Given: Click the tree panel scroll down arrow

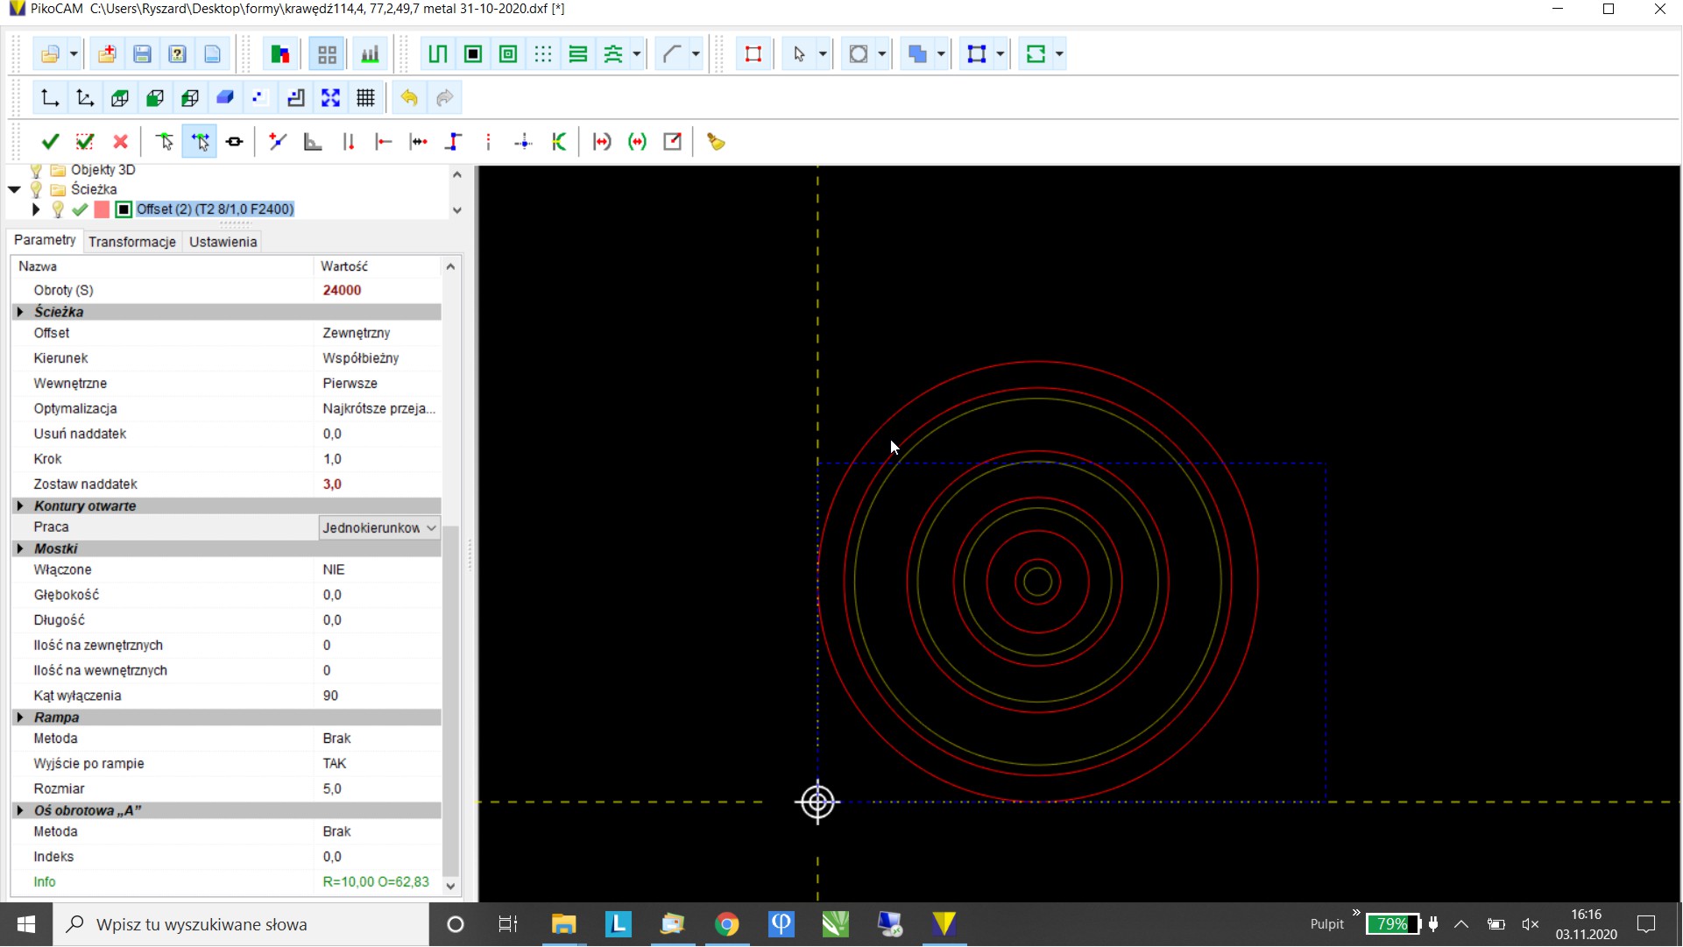Looking at the screenshot, I should (x=456, y=210).
